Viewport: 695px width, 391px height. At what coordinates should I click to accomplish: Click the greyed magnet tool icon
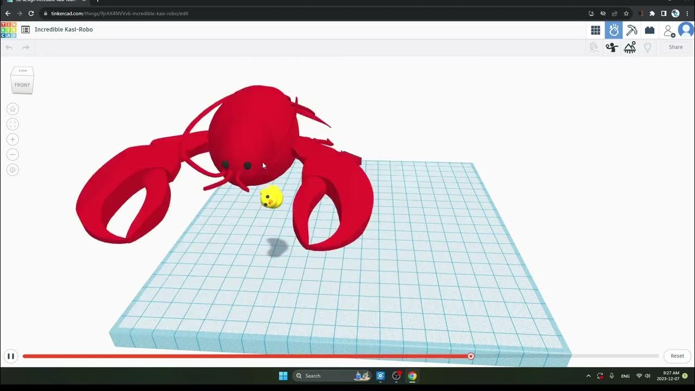[594, 47]
